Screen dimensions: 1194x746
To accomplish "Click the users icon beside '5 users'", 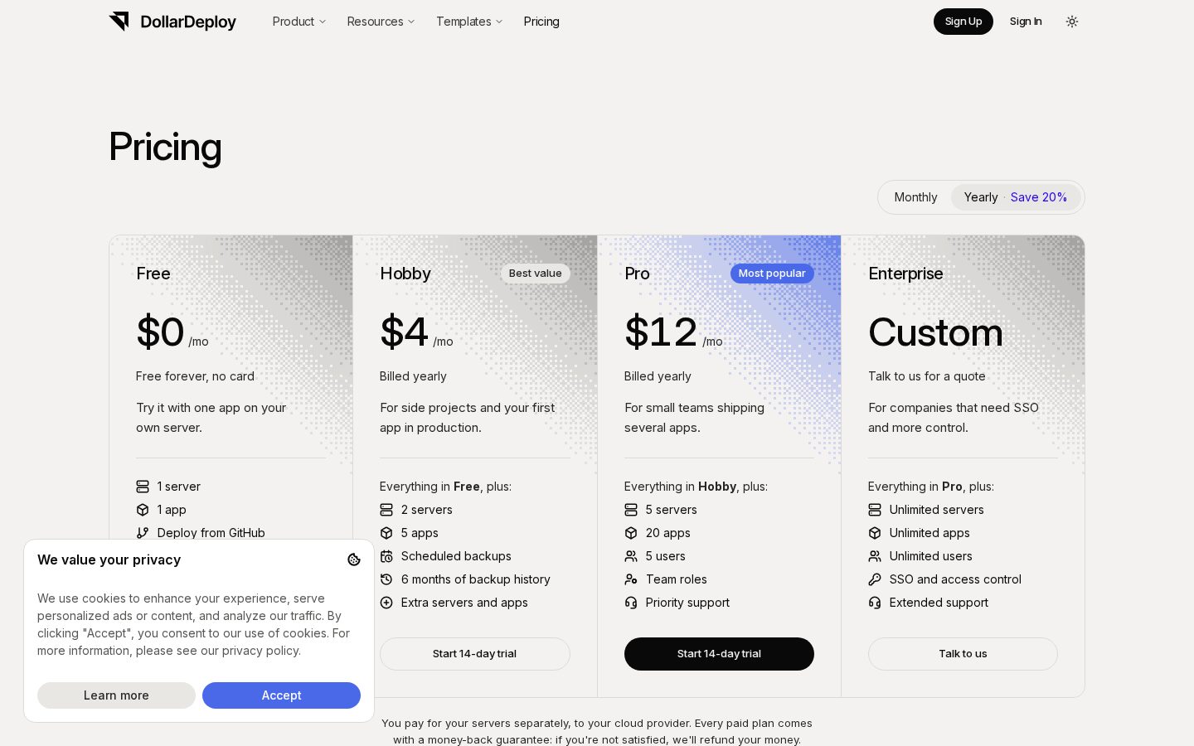I will click(631, 556).
